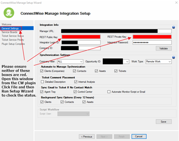Image resolution: width=179 pixels, height=141 pixels.
Task: Open the Work Type dropdown
Action: [159, 62]
